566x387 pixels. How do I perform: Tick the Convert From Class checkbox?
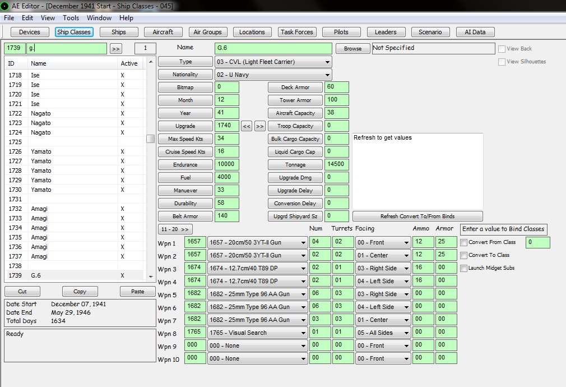[464, 242]
